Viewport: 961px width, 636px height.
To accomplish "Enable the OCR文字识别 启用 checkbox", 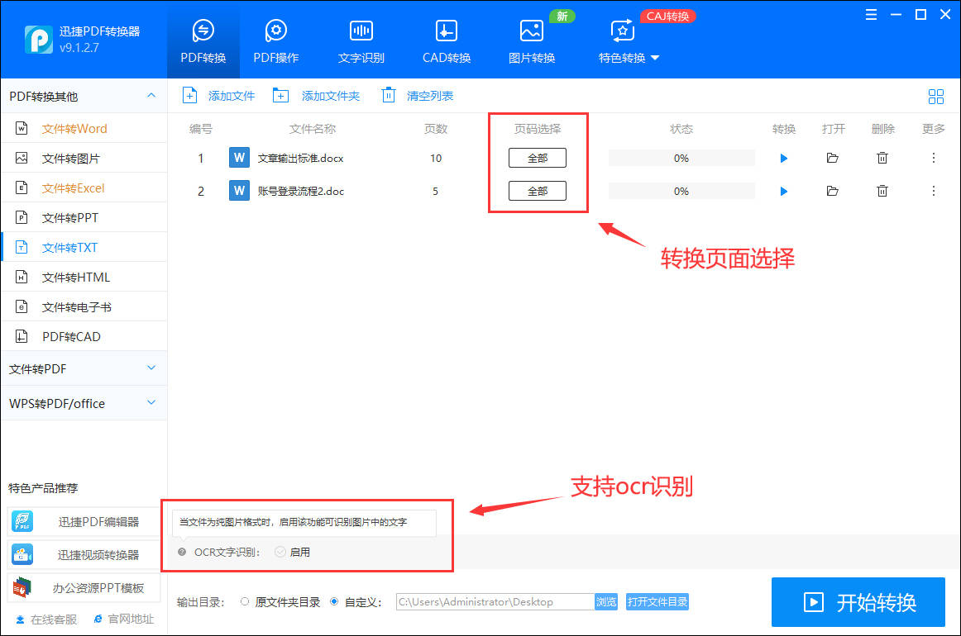I will coord(280,552).
